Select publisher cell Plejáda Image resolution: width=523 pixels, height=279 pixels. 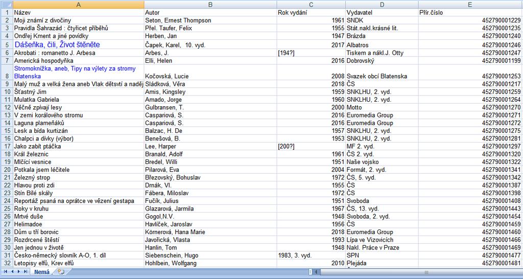pos(382,263)
